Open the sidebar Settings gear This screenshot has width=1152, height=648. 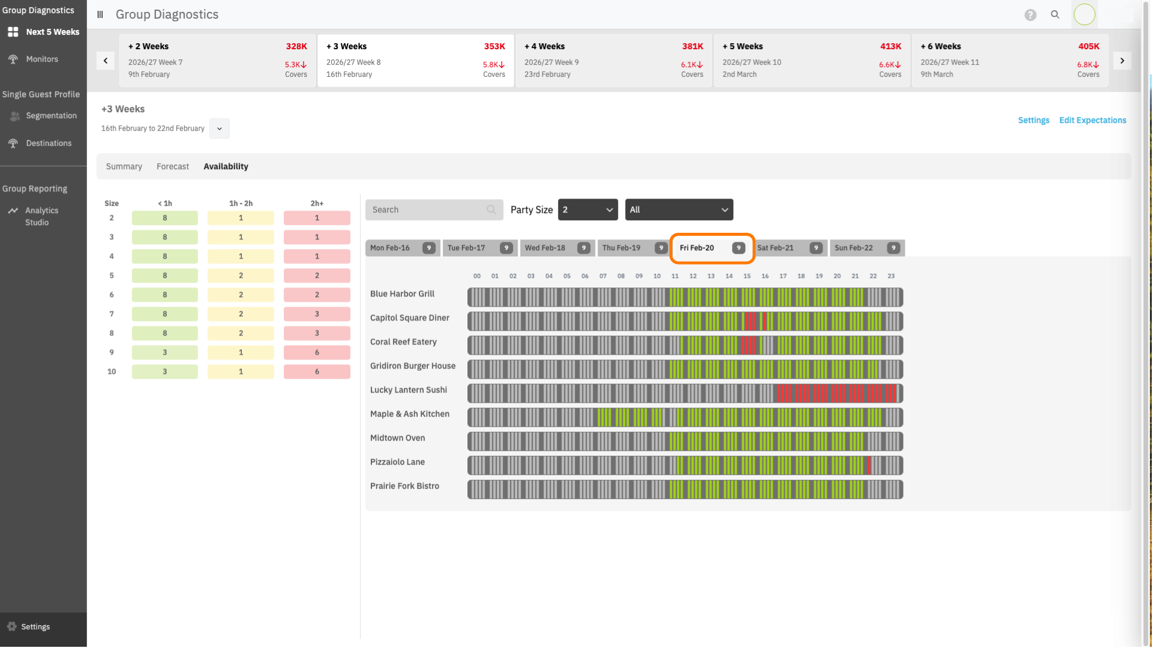[x=12, y=626]
